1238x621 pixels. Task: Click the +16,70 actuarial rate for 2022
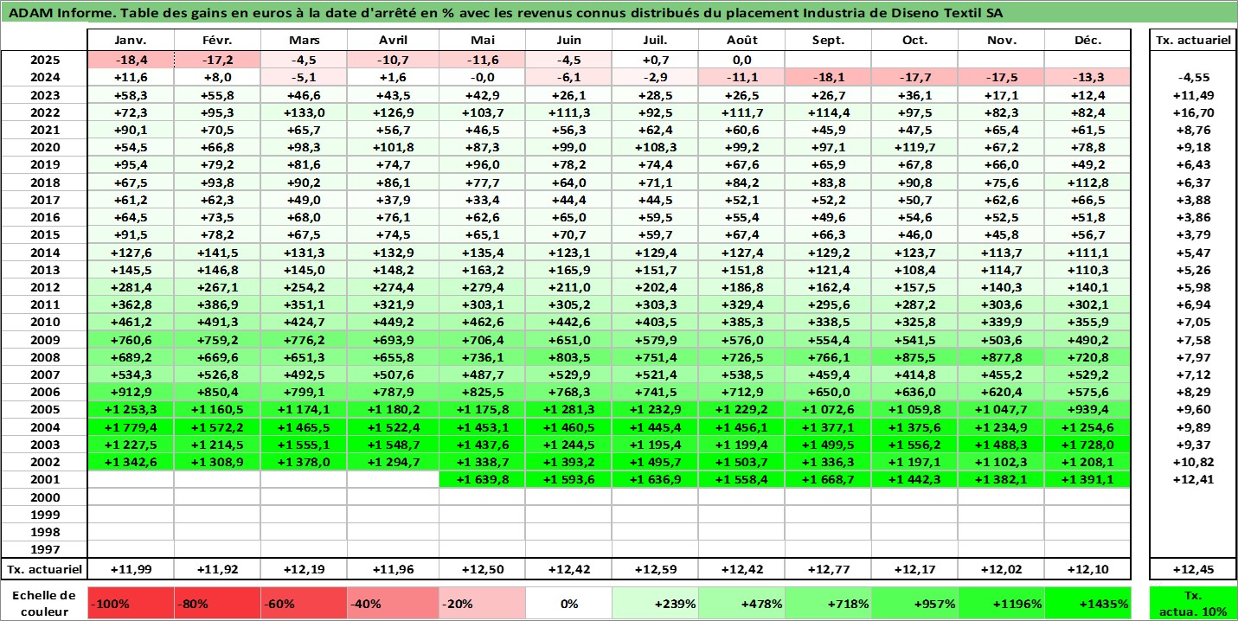[1193, 113]
